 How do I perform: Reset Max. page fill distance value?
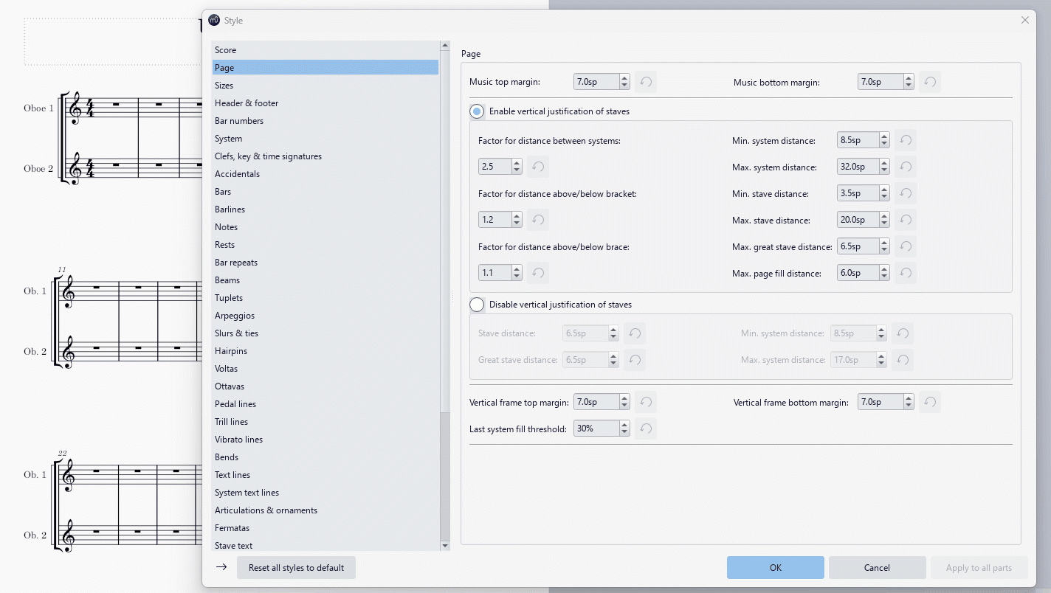[x=906, y=273]
